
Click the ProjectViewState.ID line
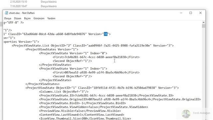tap(106, 95)
